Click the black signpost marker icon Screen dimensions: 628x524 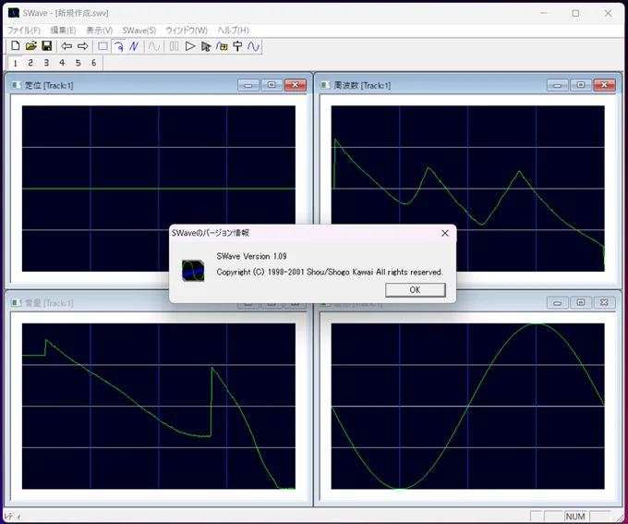(237, 46)
